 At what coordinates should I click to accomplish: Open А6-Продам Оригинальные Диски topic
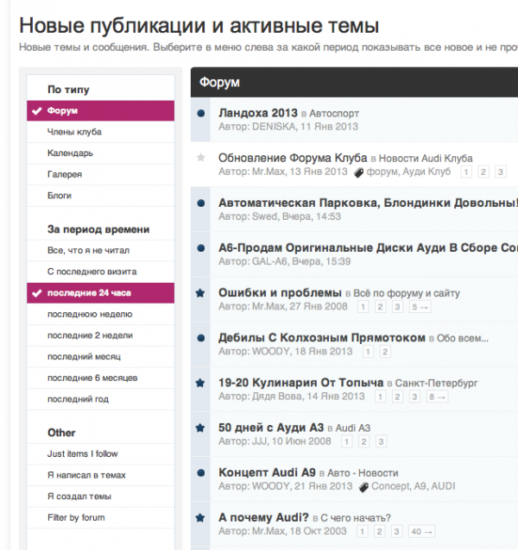[x=368, y=247]
